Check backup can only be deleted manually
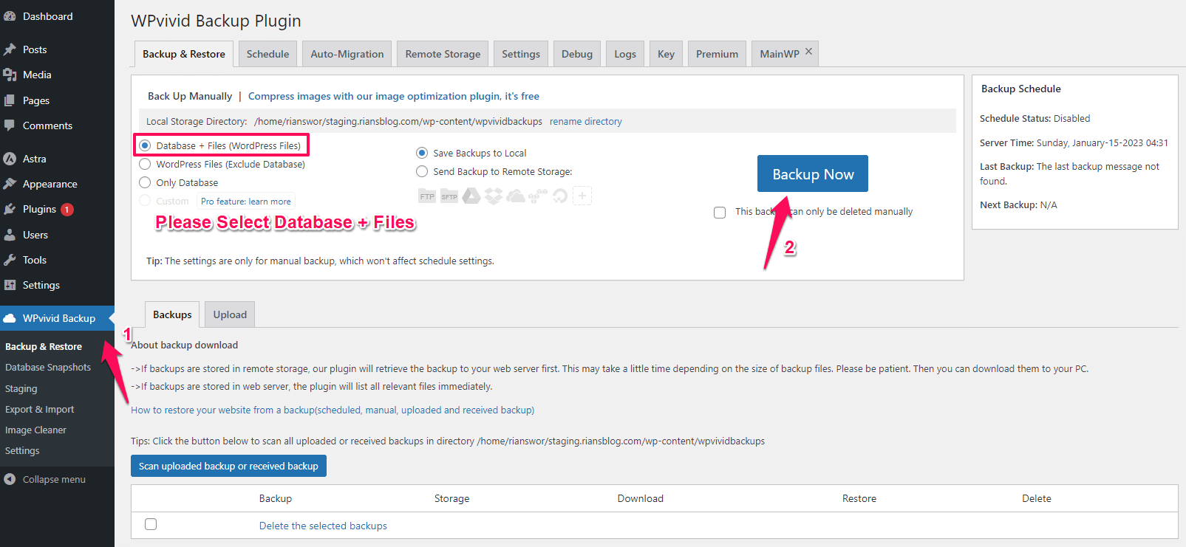 pos(720,213)
